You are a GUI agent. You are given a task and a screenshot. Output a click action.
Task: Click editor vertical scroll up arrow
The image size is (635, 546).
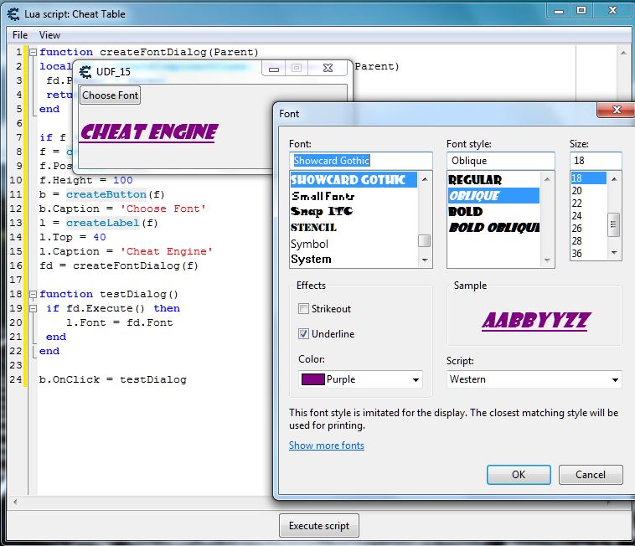pos(623,52)
